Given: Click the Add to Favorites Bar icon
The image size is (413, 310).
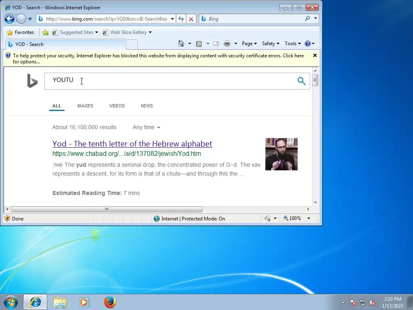Looking at the screenshot, I should pyautogui.click(x=45, y=32).
